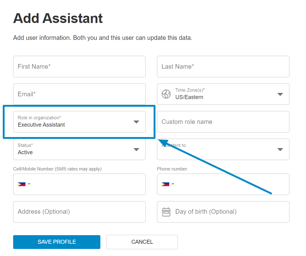
Task: Click the Custom role name field
Action: 223,122
